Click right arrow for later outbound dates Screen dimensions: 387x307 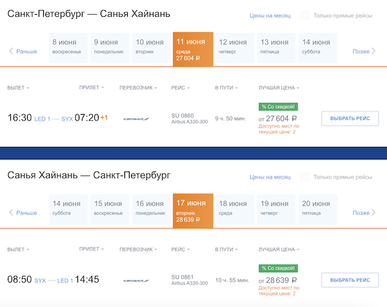click(373, 51)
